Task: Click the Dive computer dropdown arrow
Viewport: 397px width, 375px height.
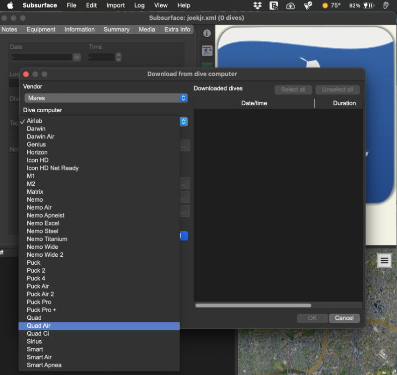Action: tap(184, 122)
